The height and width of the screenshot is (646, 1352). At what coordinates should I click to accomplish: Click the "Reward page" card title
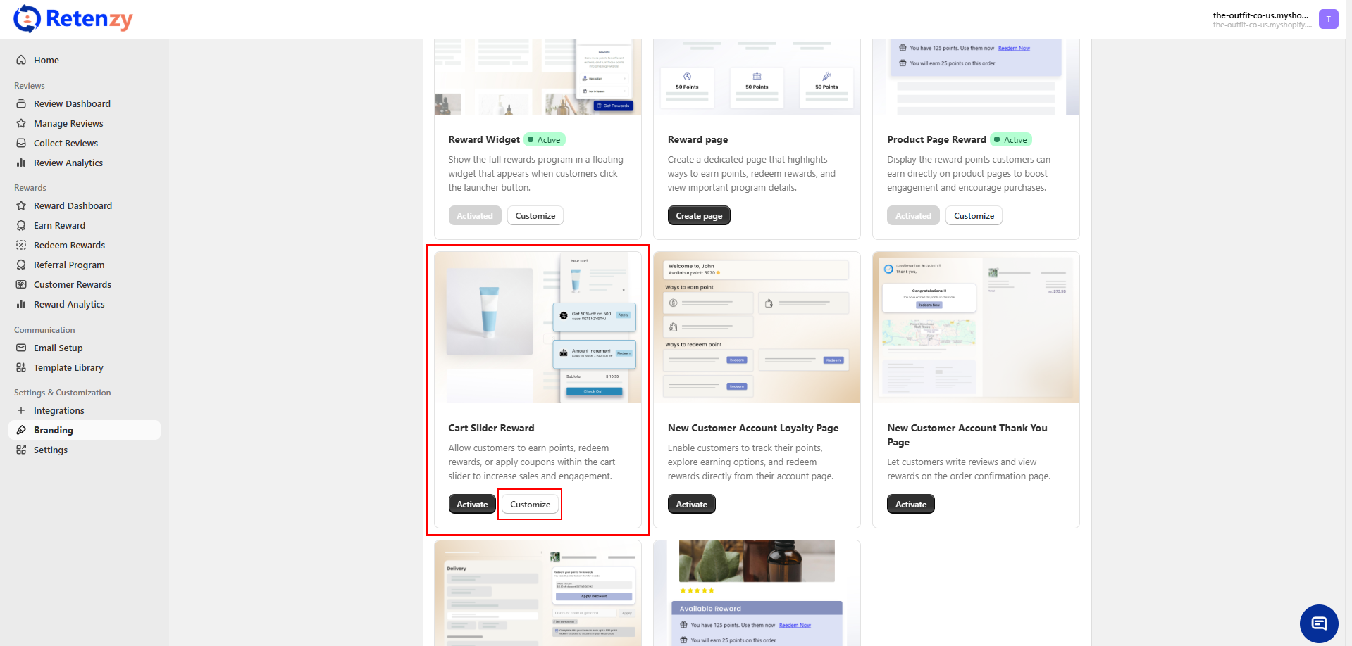point(697,139)
